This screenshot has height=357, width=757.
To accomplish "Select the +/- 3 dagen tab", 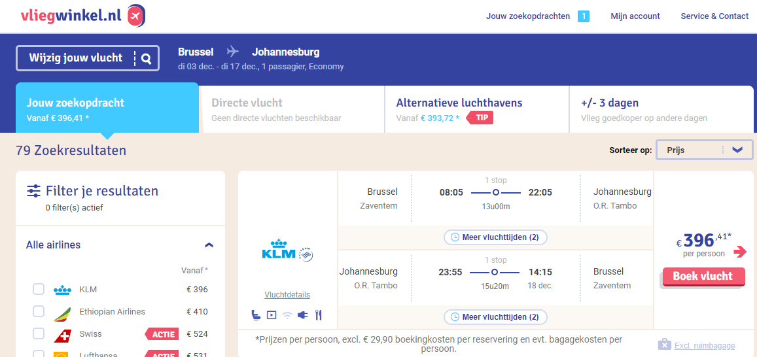I will click(x=661, y=109).
